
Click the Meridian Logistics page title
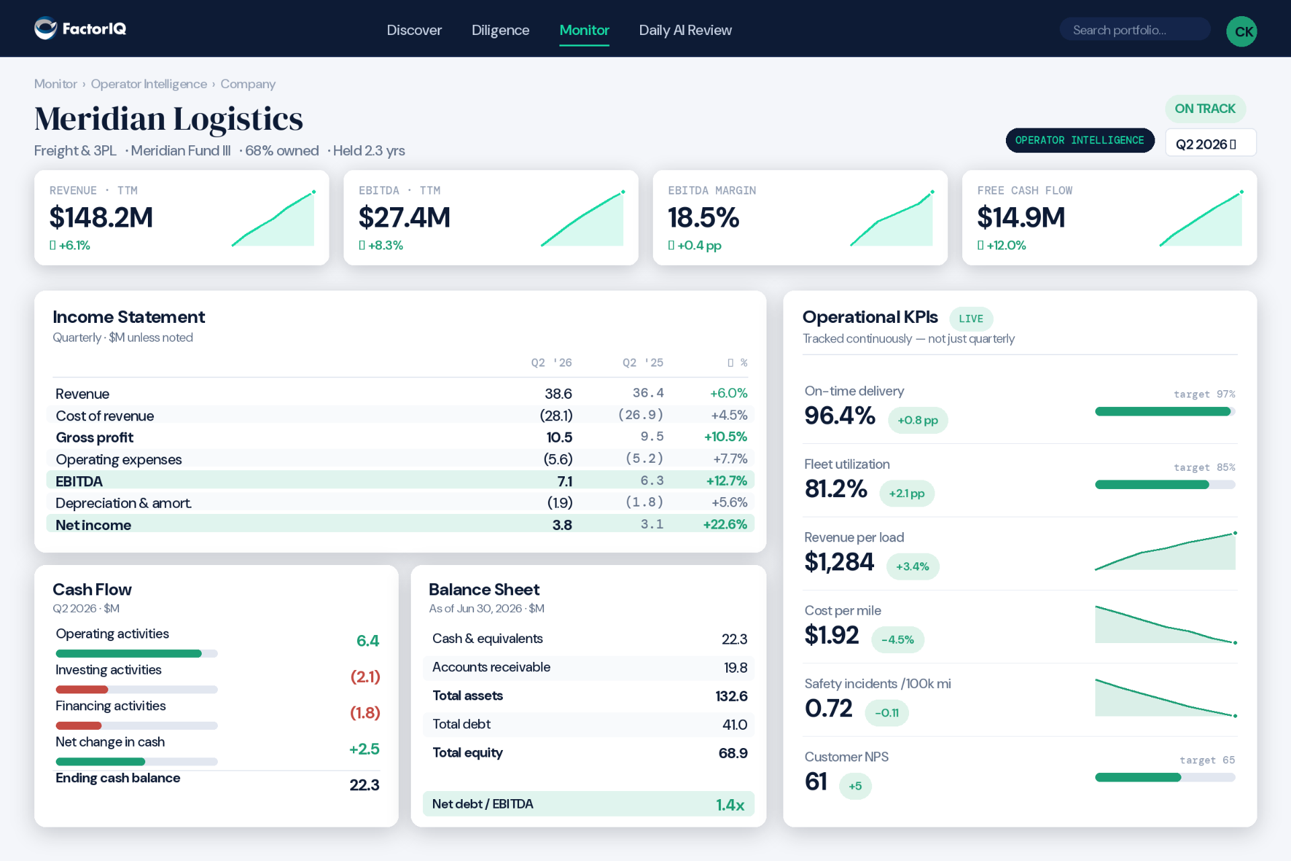pyautogui.click(x=169, y=119)
